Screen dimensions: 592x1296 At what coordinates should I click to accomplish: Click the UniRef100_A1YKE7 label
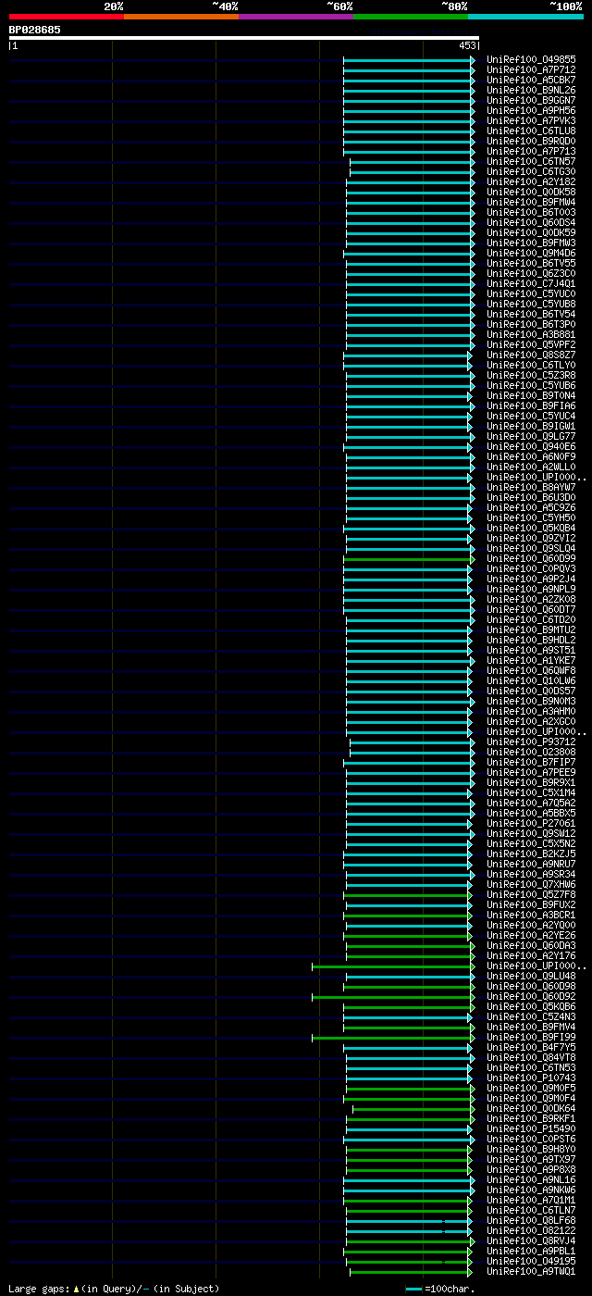[x=531, y=660]
